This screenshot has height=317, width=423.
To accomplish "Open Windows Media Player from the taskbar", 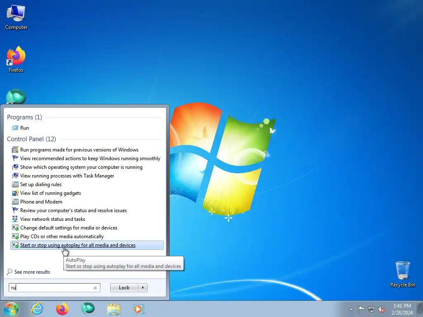I will 139,309.
